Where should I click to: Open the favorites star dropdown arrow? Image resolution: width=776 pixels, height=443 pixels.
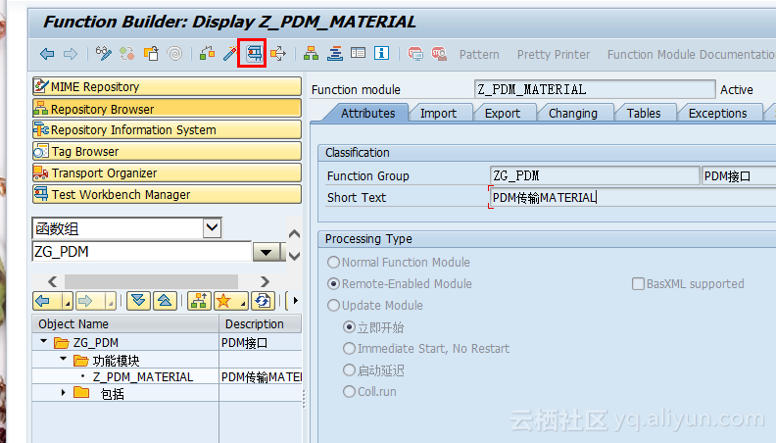click(244, 301)
